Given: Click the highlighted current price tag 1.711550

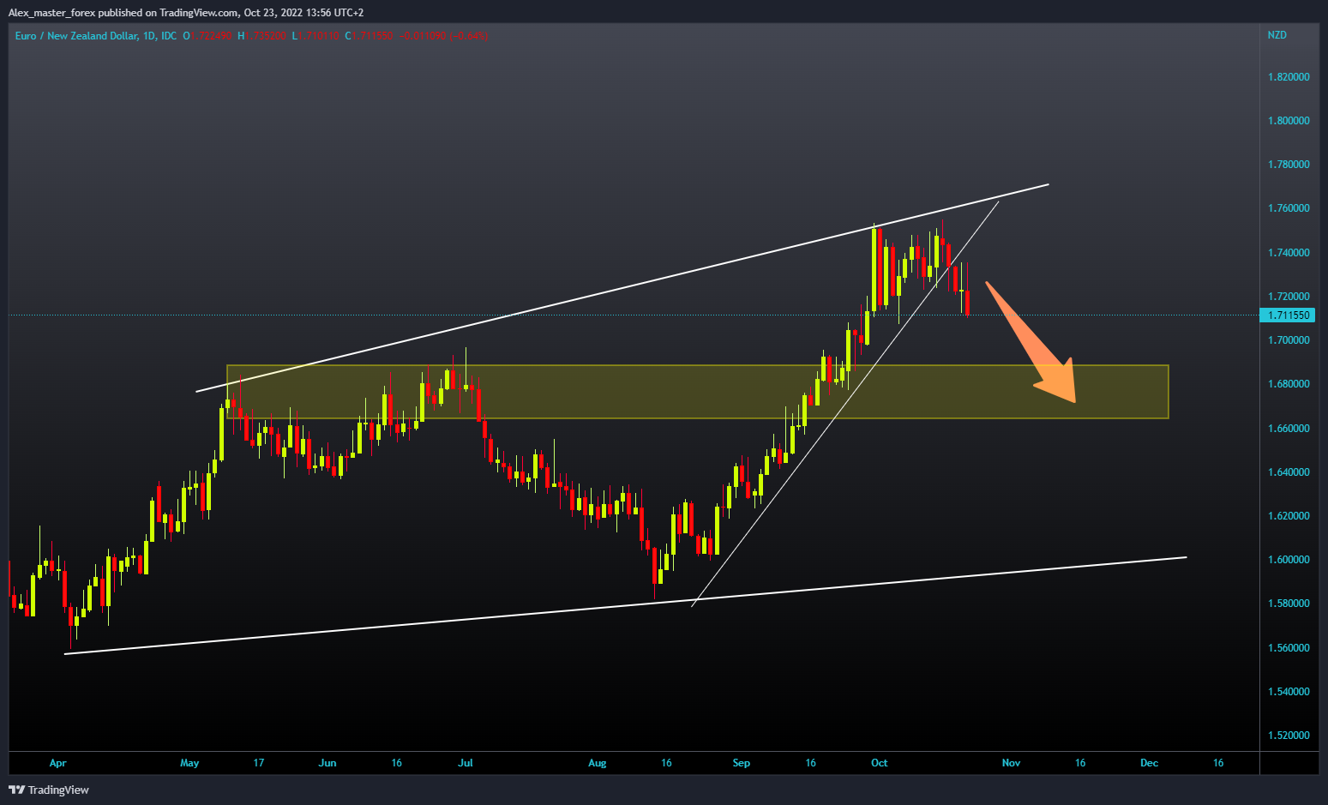Looking at the screenshot, I should 1289,315.
